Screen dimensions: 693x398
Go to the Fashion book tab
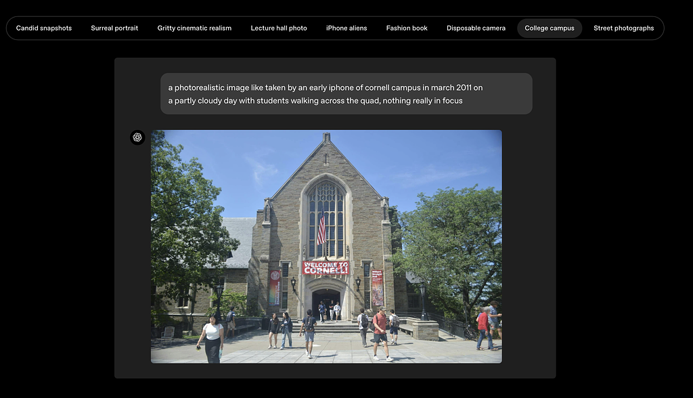407,28
